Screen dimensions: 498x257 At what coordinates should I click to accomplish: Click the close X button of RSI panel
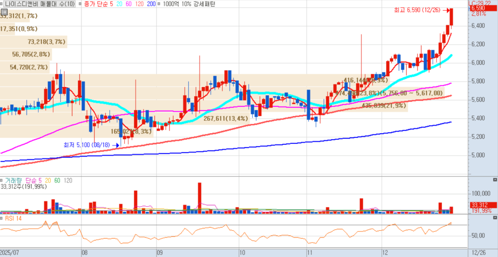pos(495,218)
